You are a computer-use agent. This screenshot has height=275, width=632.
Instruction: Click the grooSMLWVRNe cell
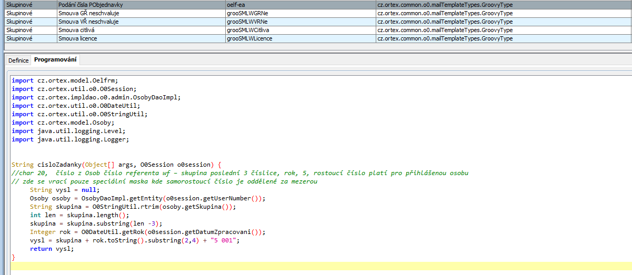point(247,22)
